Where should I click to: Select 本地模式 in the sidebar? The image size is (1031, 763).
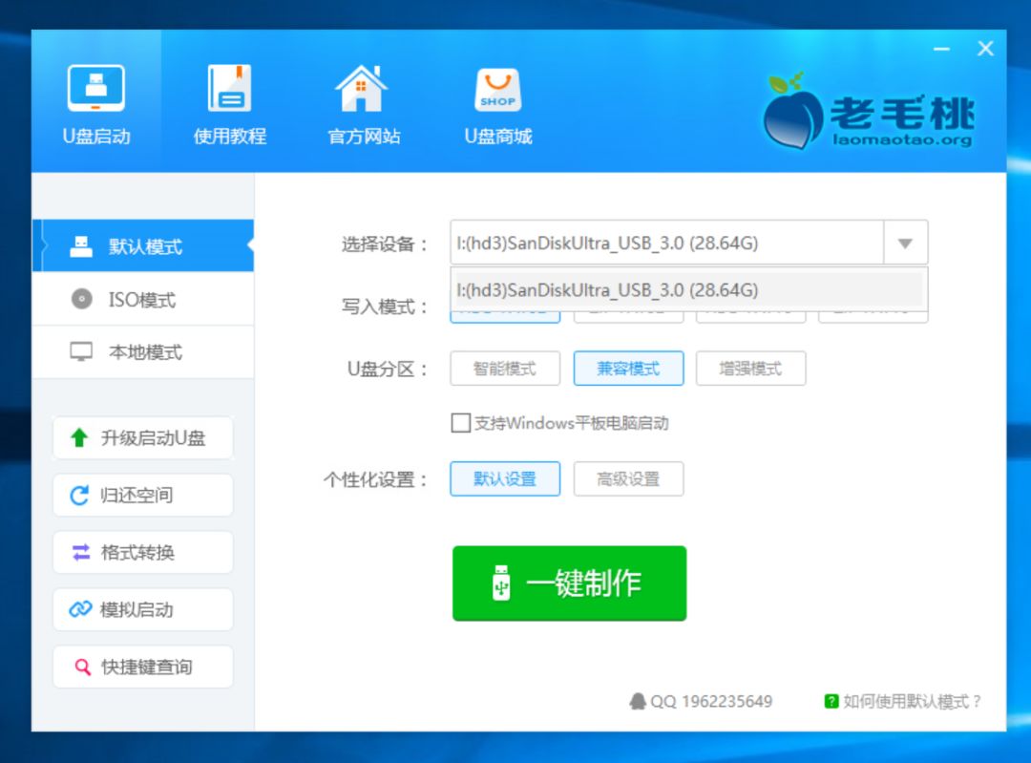coord(141,351)
